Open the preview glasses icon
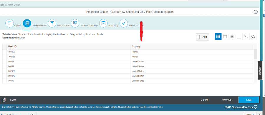 (253, 37)
